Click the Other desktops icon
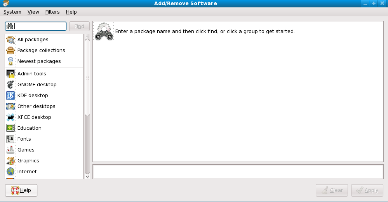The width and height of the screenshot is (388, 202). pyautogui.click(x=10, y=106)
